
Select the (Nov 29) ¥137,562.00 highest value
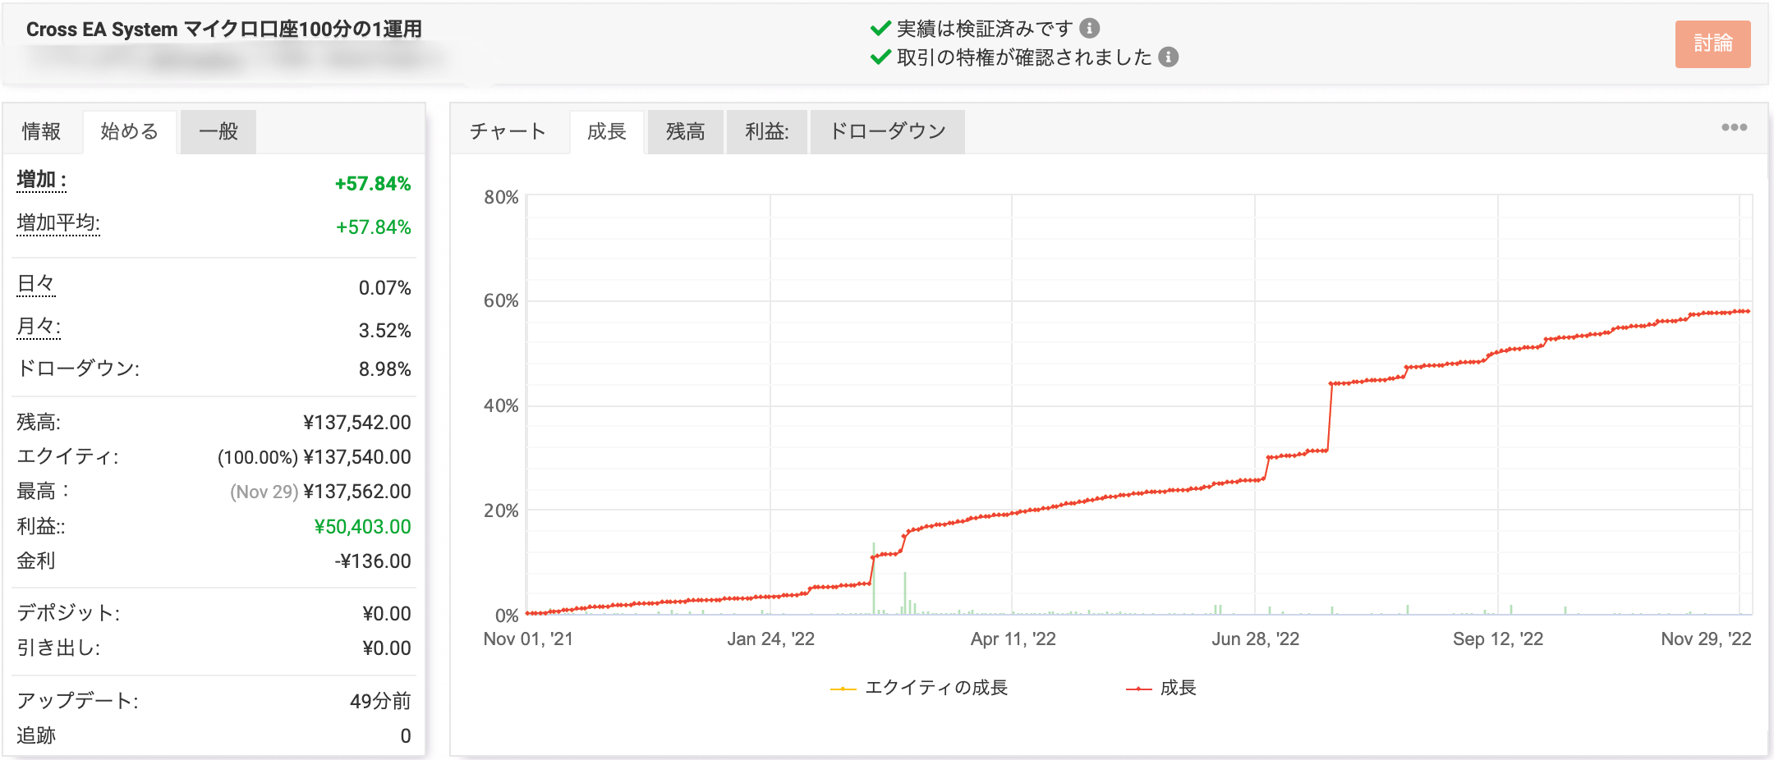[320, 492]
